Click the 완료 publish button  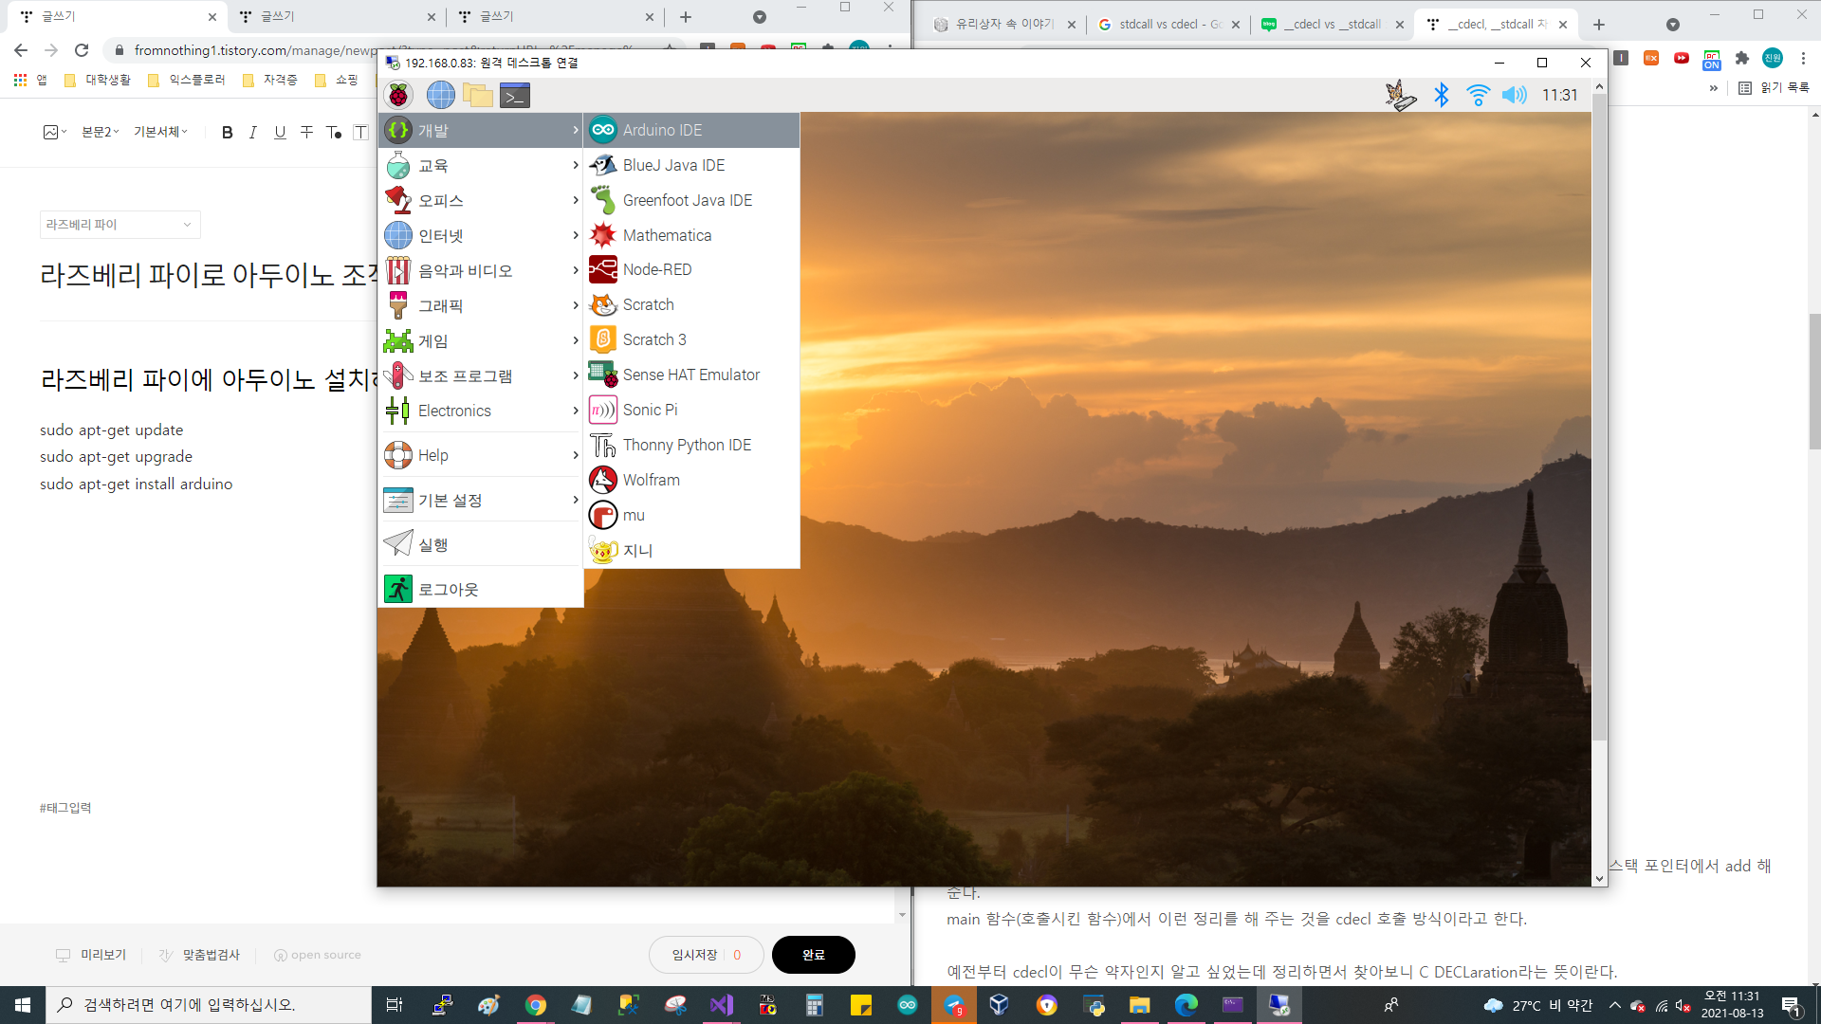click(x=813, y=955)
